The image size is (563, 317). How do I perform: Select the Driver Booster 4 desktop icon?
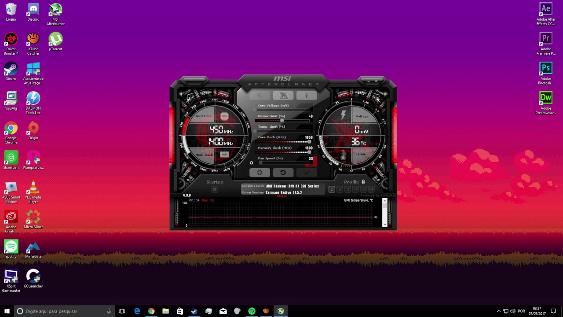11,44
